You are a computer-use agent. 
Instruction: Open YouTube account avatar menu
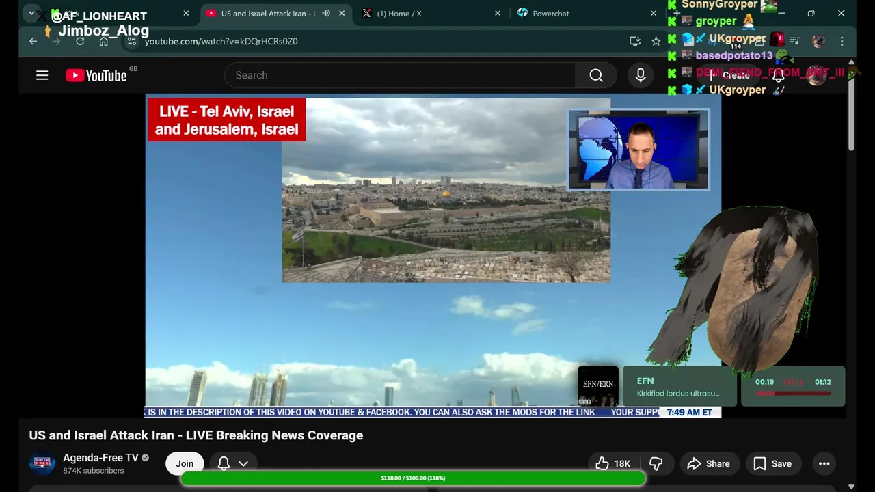(x=818, y=75)
